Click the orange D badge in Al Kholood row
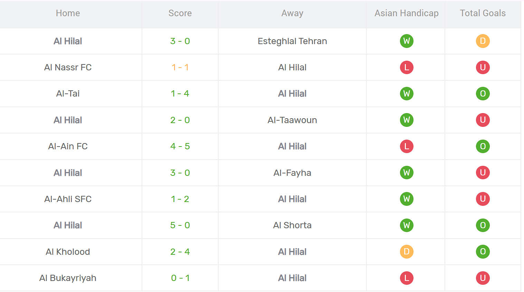This screenshot has width=524, height=292. tap(407, 252)
